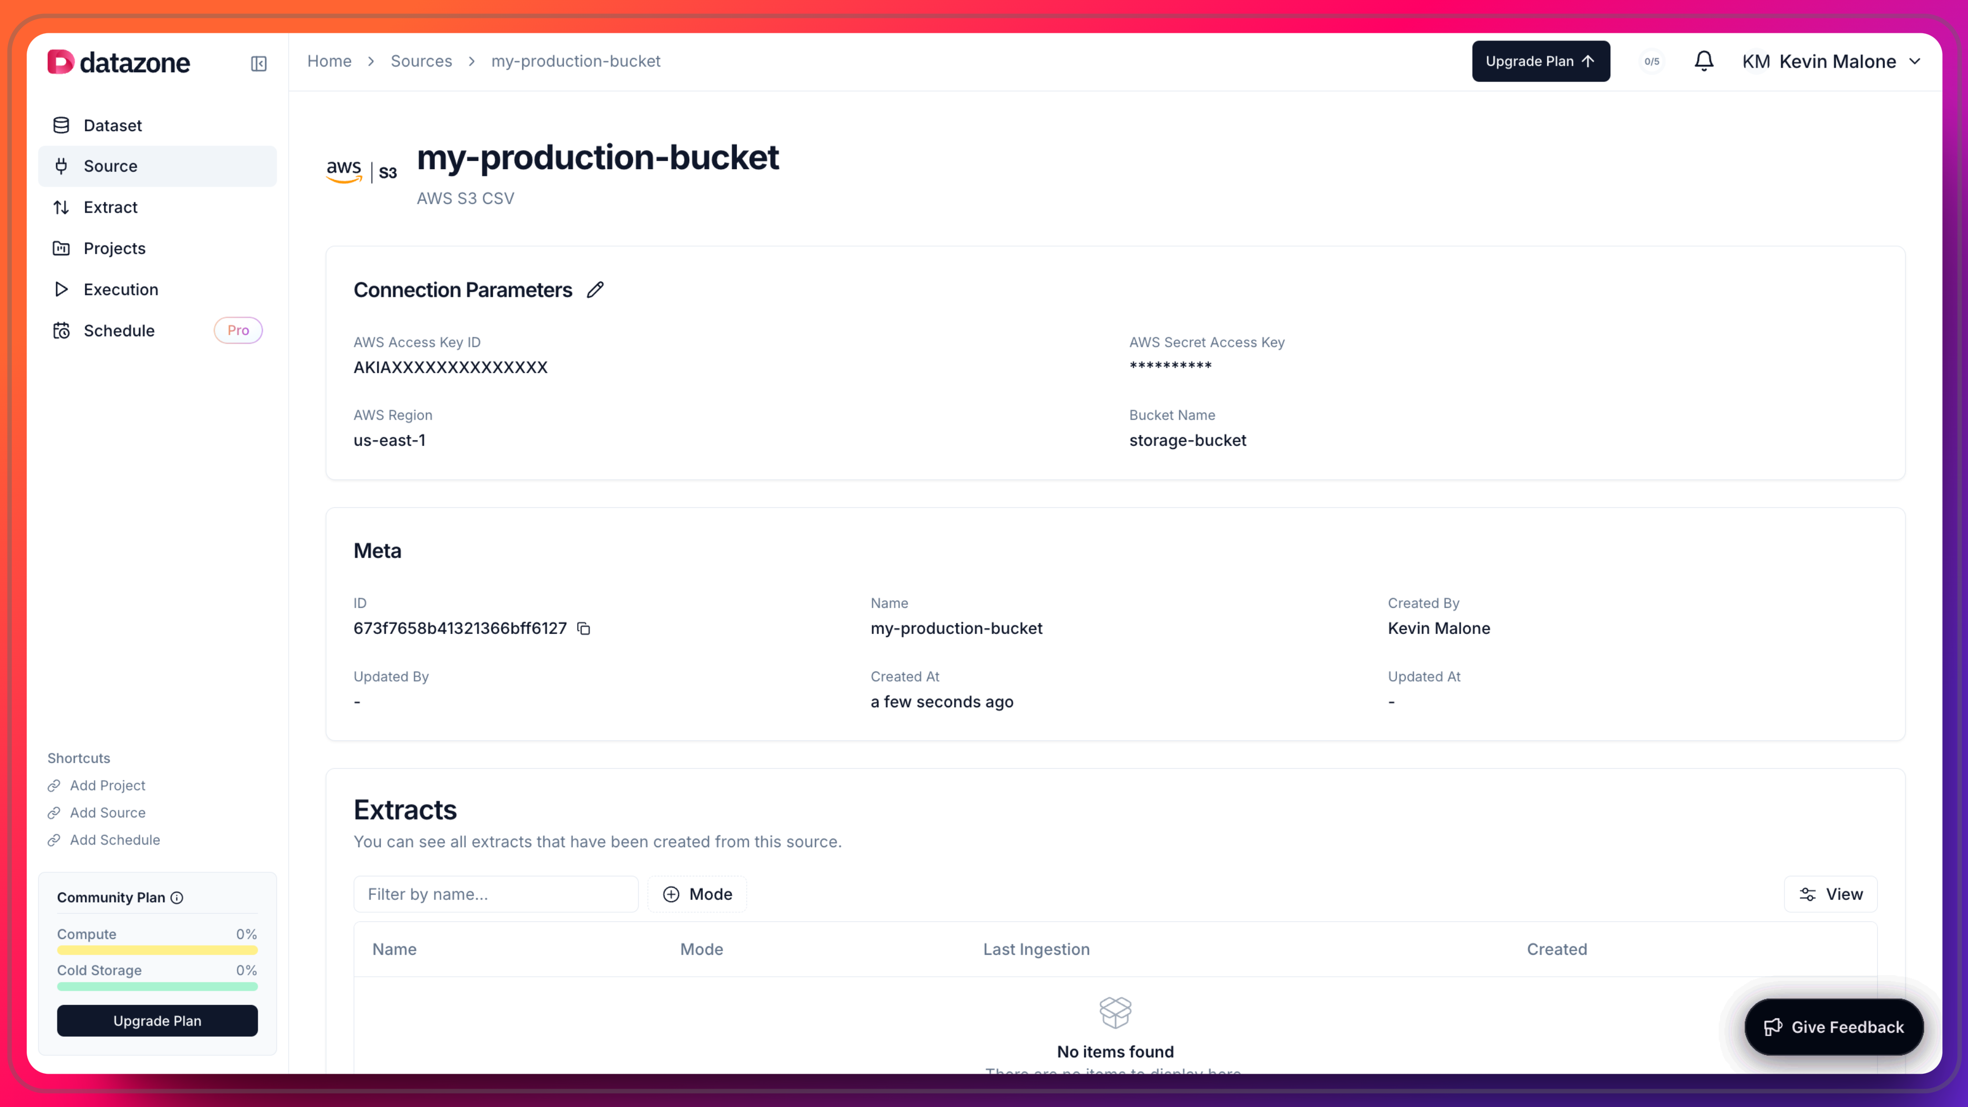
Task: Click my-production-bucket breadcrumb
Action: pyautogui.click(x=575, y=61)
